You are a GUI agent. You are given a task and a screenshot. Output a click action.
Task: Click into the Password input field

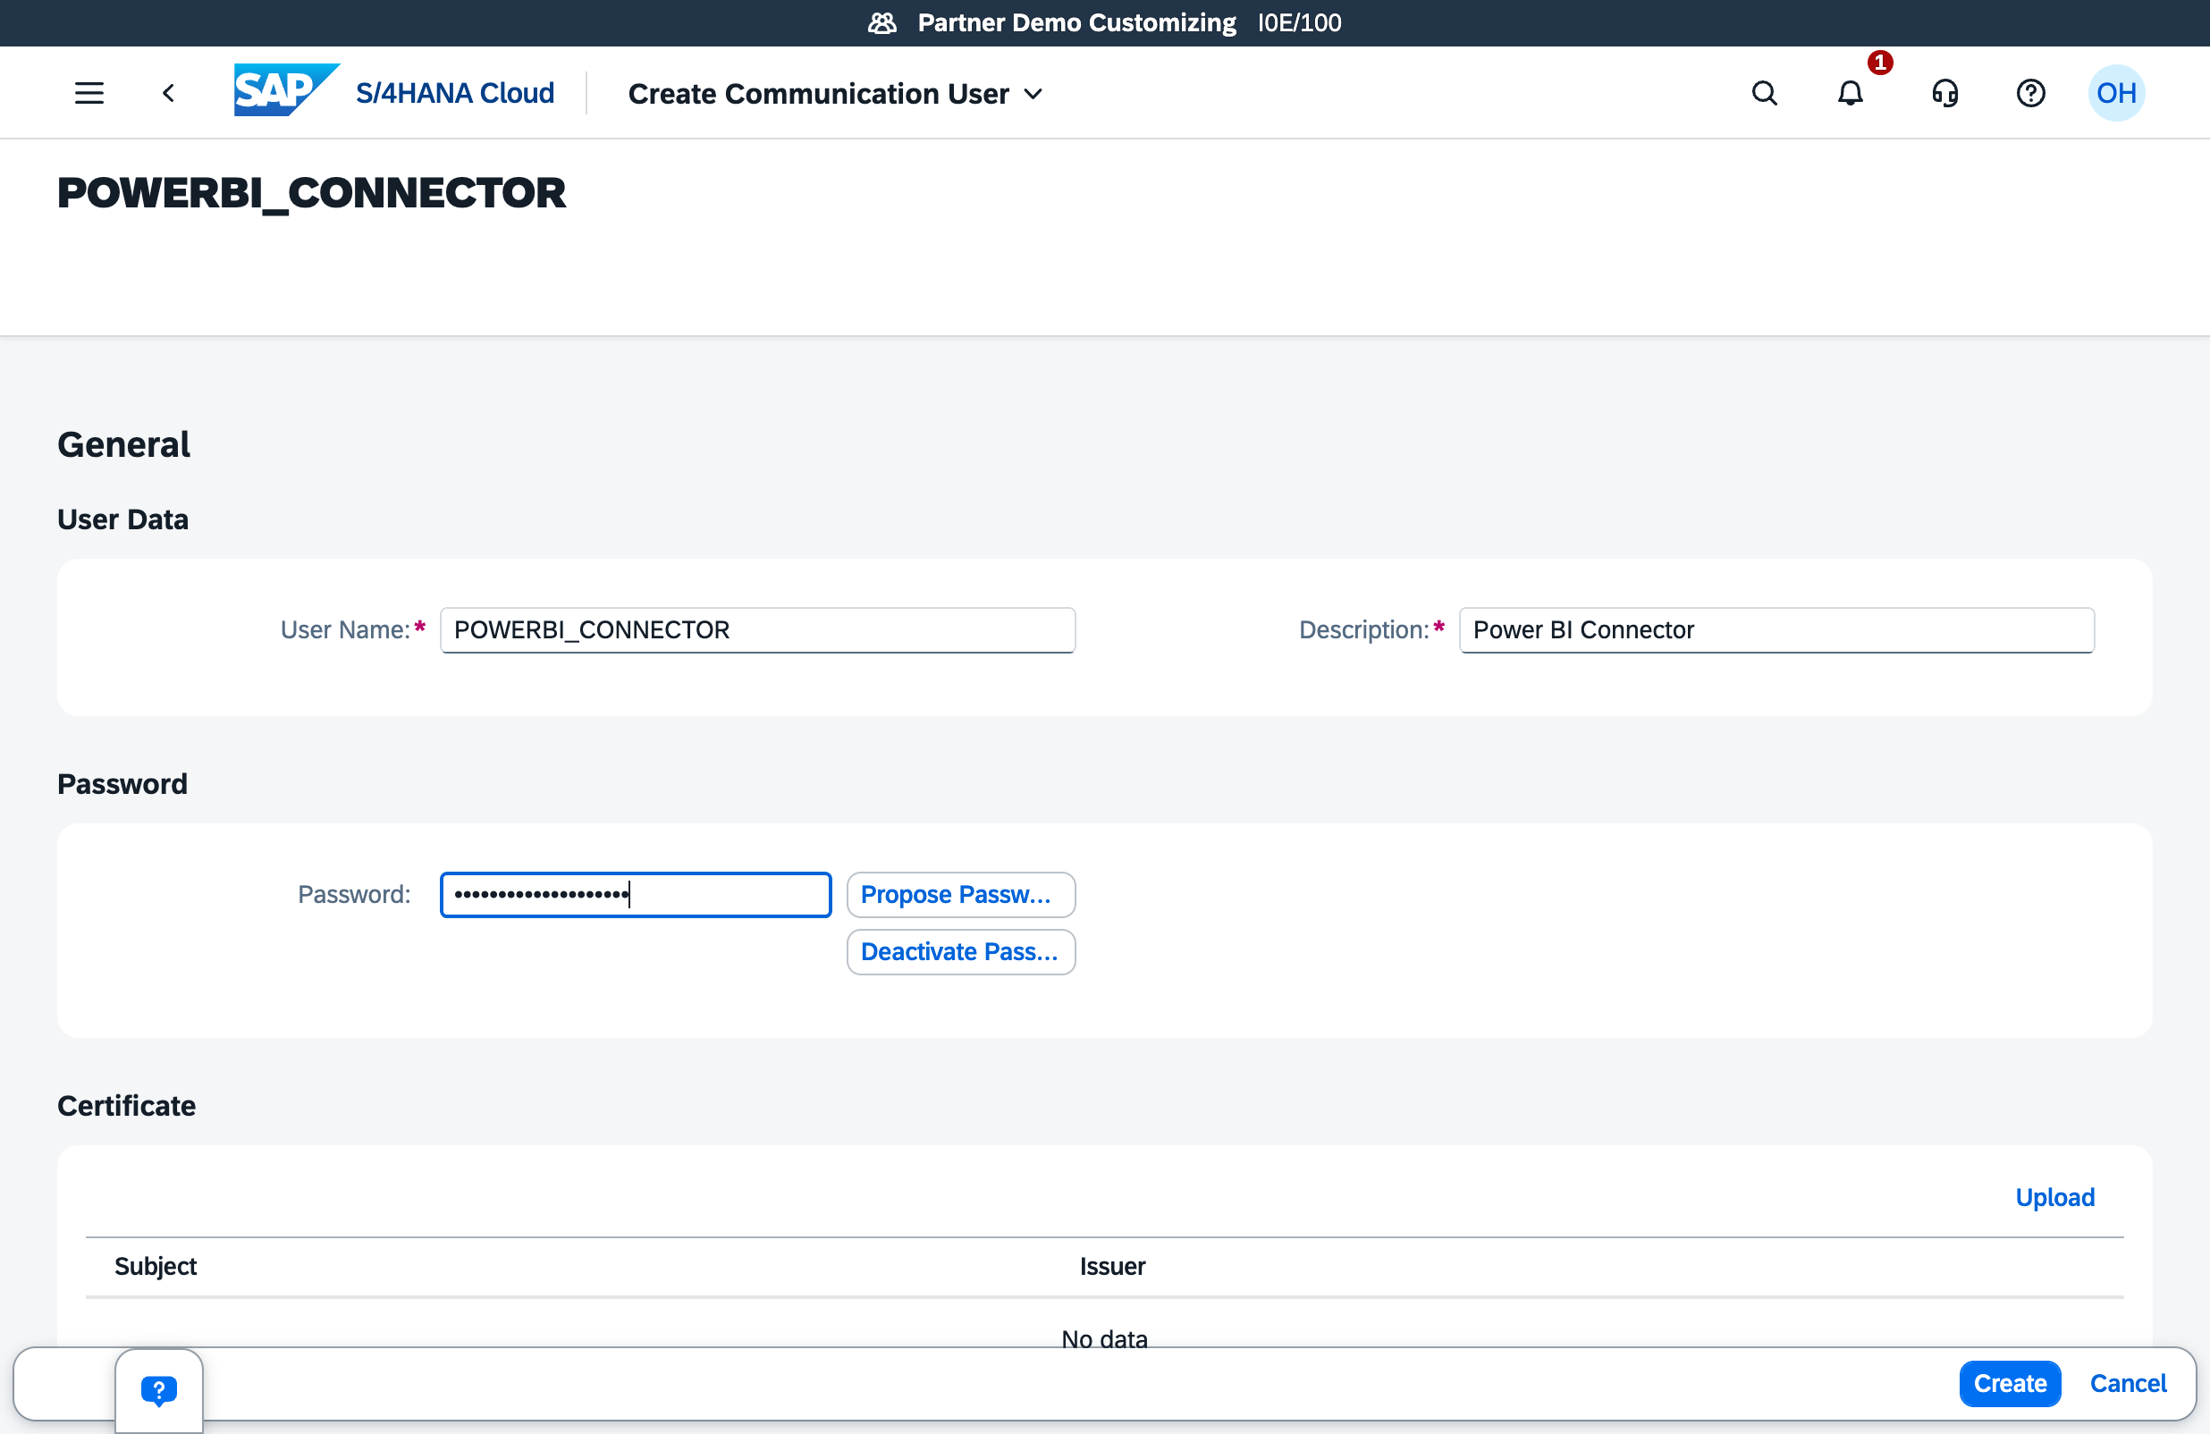click(x=636, y=894)
